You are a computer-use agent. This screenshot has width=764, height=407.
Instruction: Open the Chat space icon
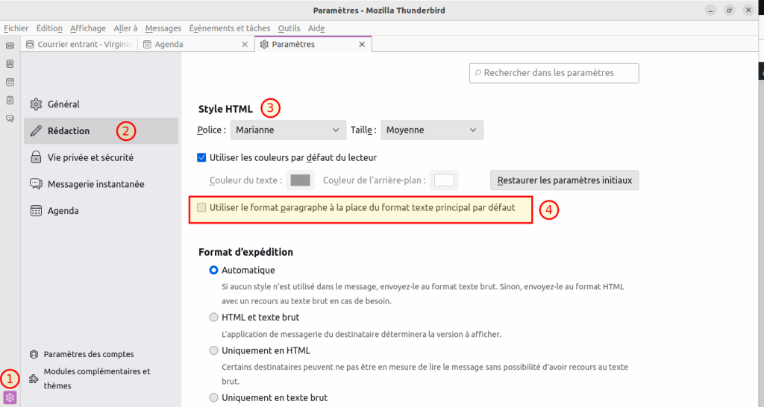tap(10, 118)
